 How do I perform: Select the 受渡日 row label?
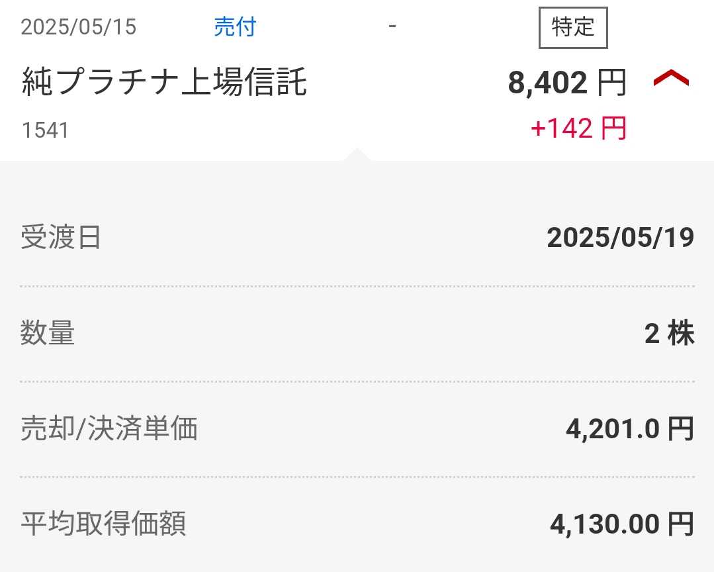pos(61,237)
